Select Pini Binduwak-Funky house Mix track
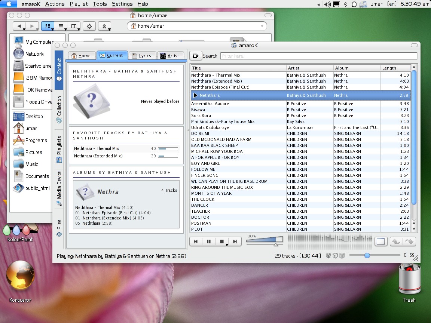This screenshot has width=431, height=323. [300, 121]
